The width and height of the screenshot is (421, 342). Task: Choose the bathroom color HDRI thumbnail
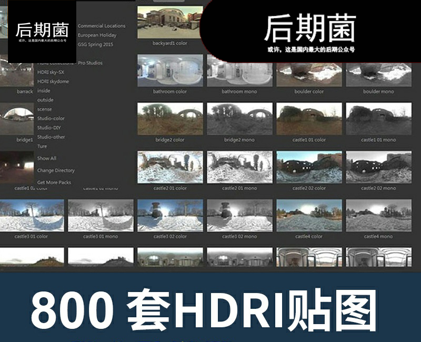170,71
